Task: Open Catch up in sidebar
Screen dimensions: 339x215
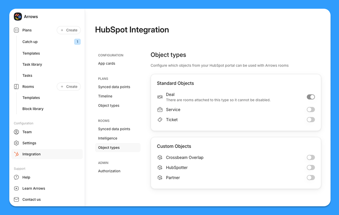Action: [x=30, y=42]
